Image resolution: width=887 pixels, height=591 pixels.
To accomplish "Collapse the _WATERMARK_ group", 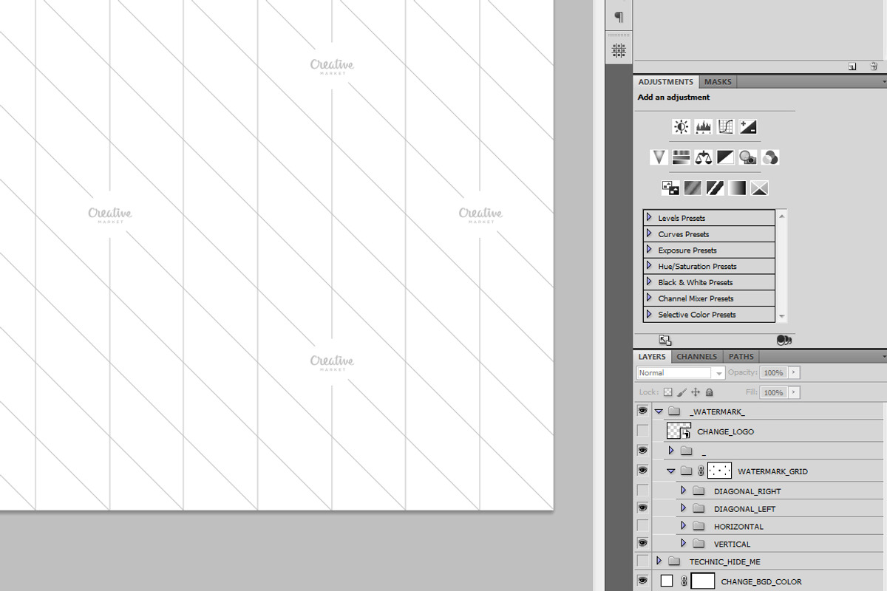I will 659,411.
